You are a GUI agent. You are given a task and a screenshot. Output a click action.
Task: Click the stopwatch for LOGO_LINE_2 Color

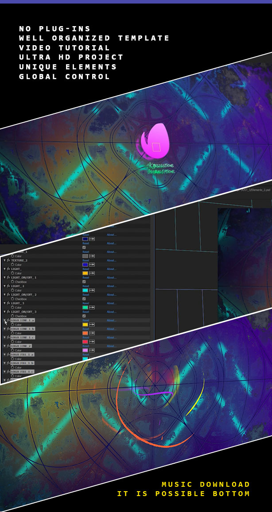point(12,350)
